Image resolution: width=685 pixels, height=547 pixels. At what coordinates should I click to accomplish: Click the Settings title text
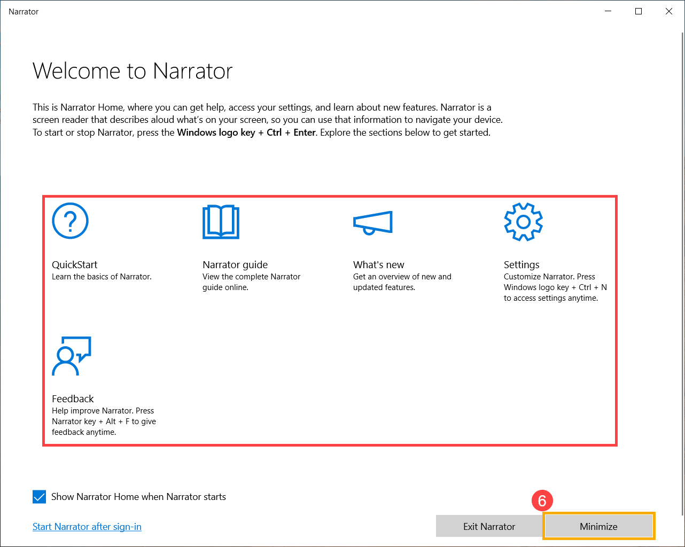[x=521, y=264]
